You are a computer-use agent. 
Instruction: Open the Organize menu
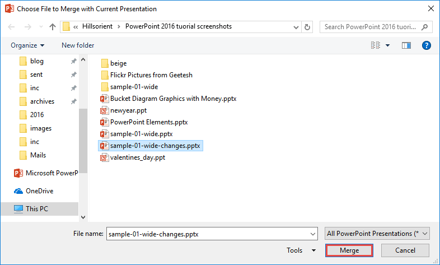[27, 45]
